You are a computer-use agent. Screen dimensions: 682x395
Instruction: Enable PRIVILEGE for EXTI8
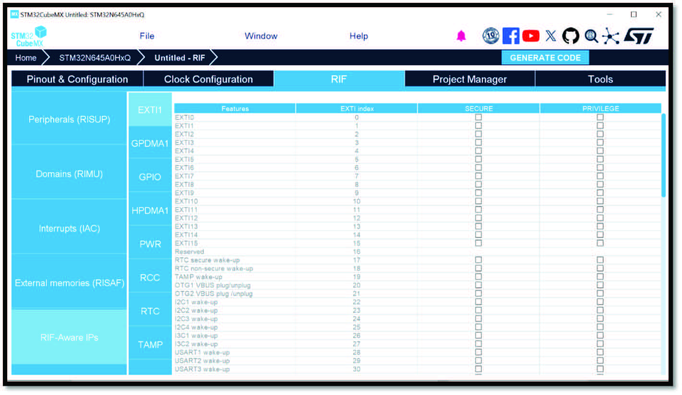(600, 185)
